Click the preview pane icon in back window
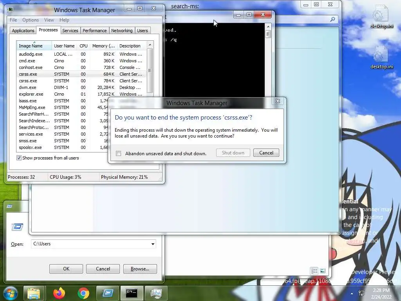This screenshot has width=401, height=301. tap(323, 270)
